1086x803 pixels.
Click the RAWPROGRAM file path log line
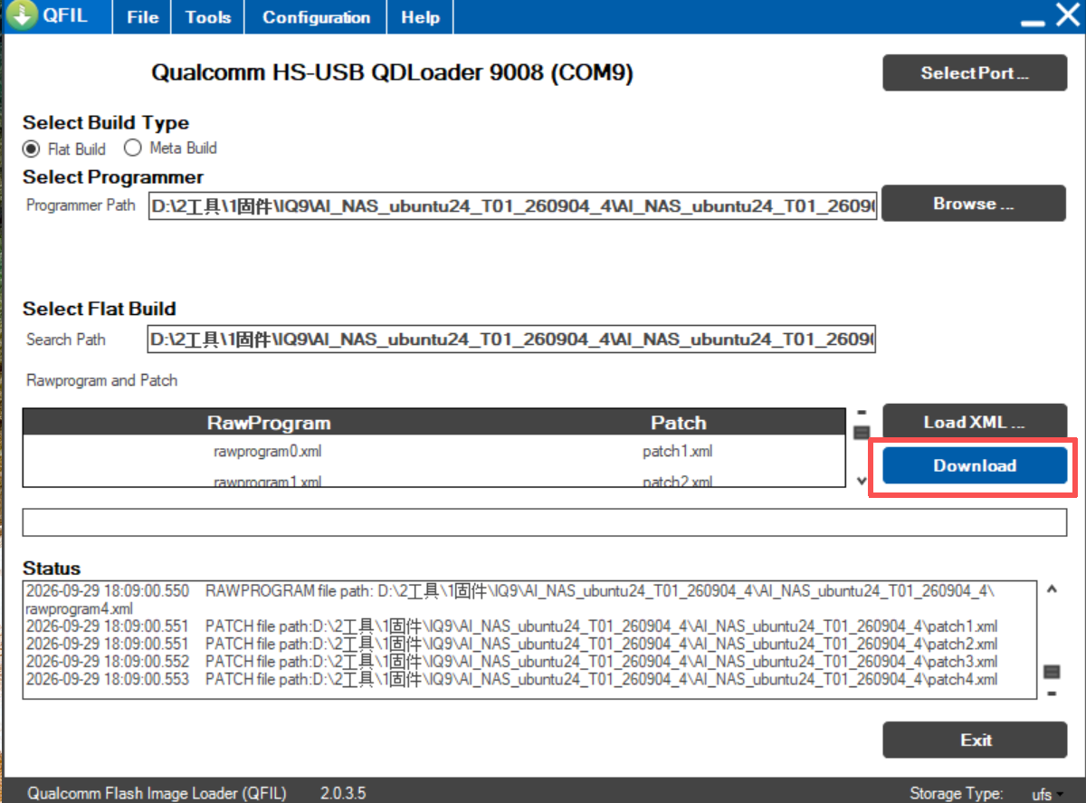point(510,599)
